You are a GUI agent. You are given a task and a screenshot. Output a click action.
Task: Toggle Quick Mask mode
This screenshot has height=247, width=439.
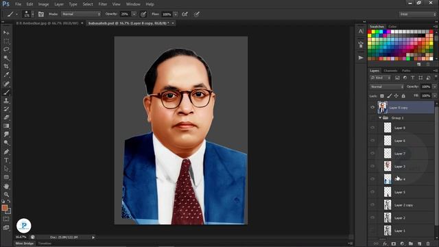(x=6, y=219)
